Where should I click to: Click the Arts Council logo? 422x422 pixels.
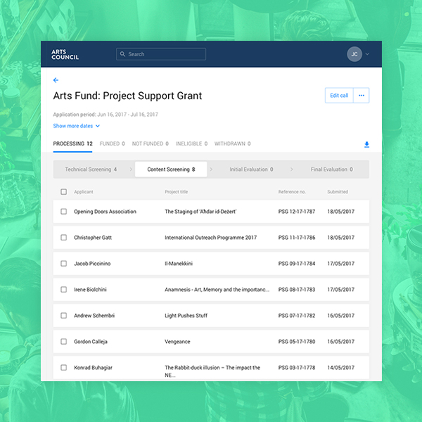(65, 54)
